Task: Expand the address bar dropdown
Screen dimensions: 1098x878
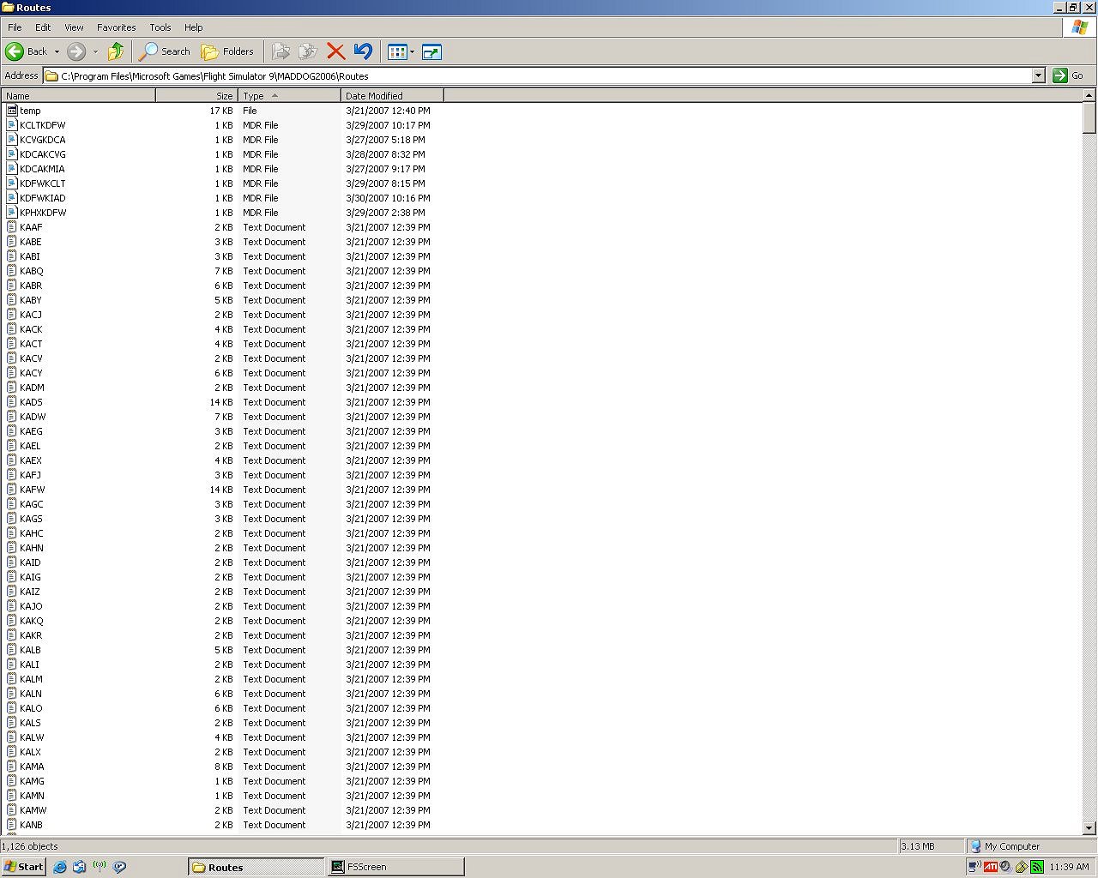Action: click(1038, 75)
